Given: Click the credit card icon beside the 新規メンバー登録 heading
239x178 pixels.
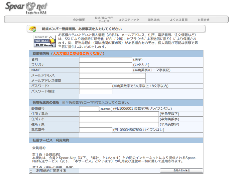Looking at the screenshot, I should pos(33,29).
